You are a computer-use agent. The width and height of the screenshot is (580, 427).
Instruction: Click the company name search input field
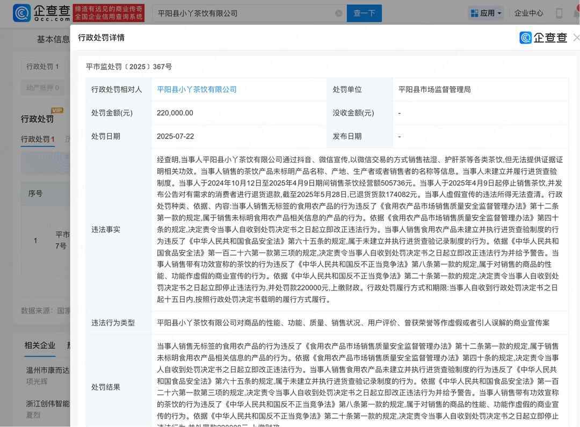coord(244,13)
